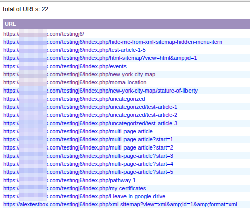Viewport: 250px width, 209px height.
Task: Follow the stature-of-liberty link
Action: coord(100,91)
